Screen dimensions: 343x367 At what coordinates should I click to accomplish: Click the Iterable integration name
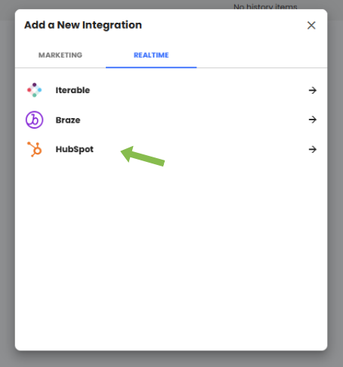coord(73,90)
